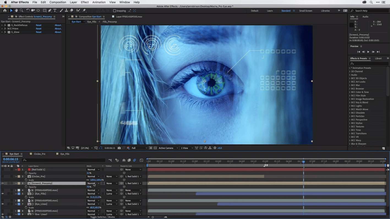This screenshot has width=390, height=219.
Task: Open Parent dropdown for Circles_Pre layer
Action: tap(133, 176)
